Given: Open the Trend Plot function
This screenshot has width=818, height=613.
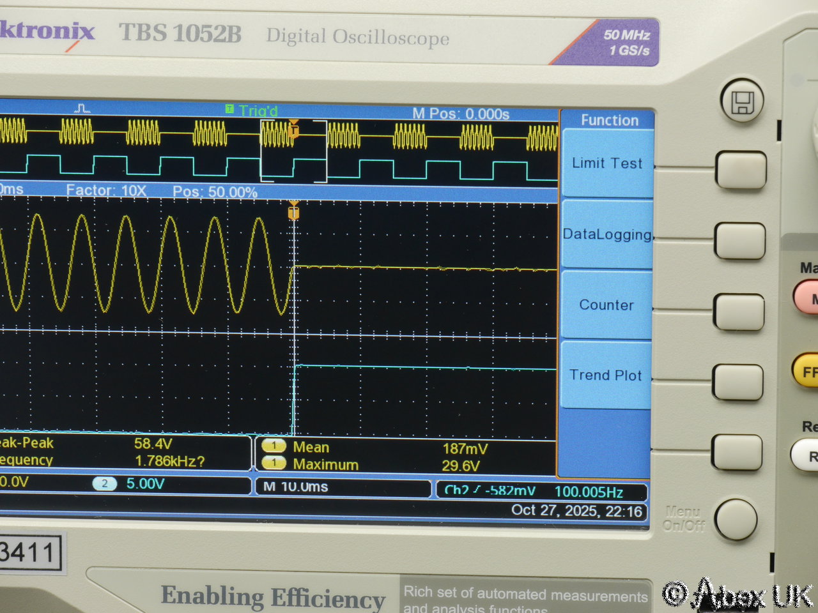Looking at the screenshot, I should pyautogui.click(x=605, y=375).
